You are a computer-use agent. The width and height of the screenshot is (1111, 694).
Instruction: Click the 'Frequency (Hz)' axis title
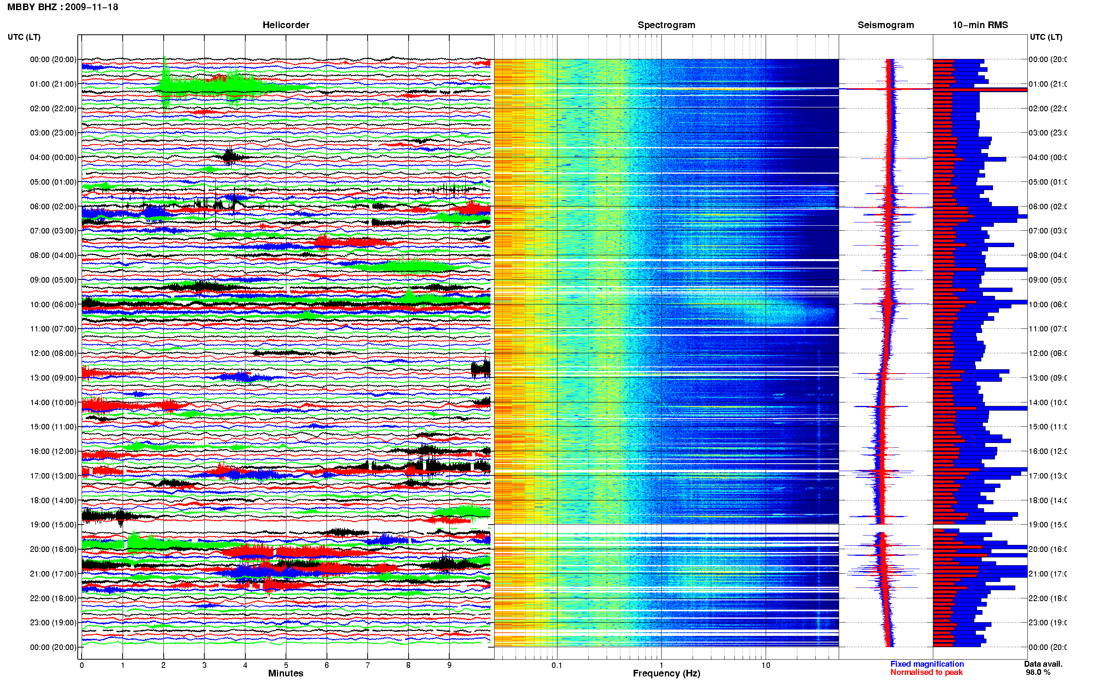[666, 673]
